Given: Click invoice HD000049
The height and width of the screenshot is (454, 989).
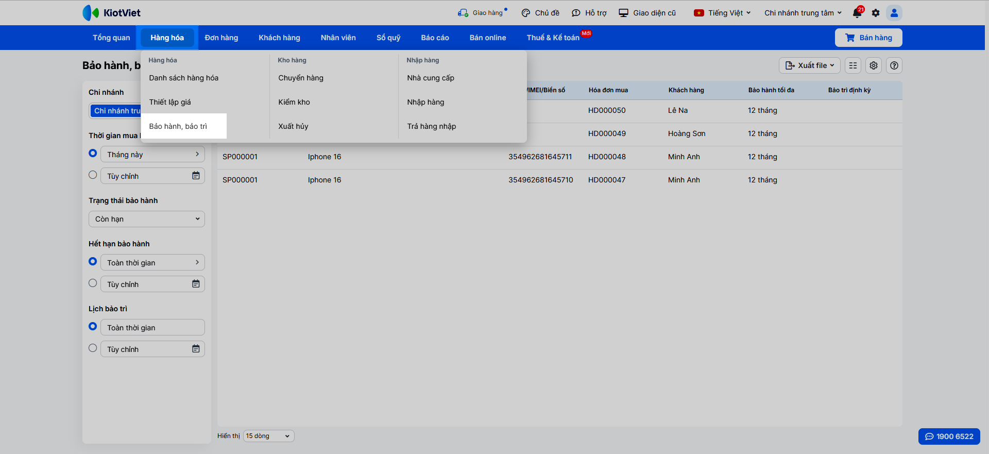Looking at the screenshot, I should coord(607,133).
